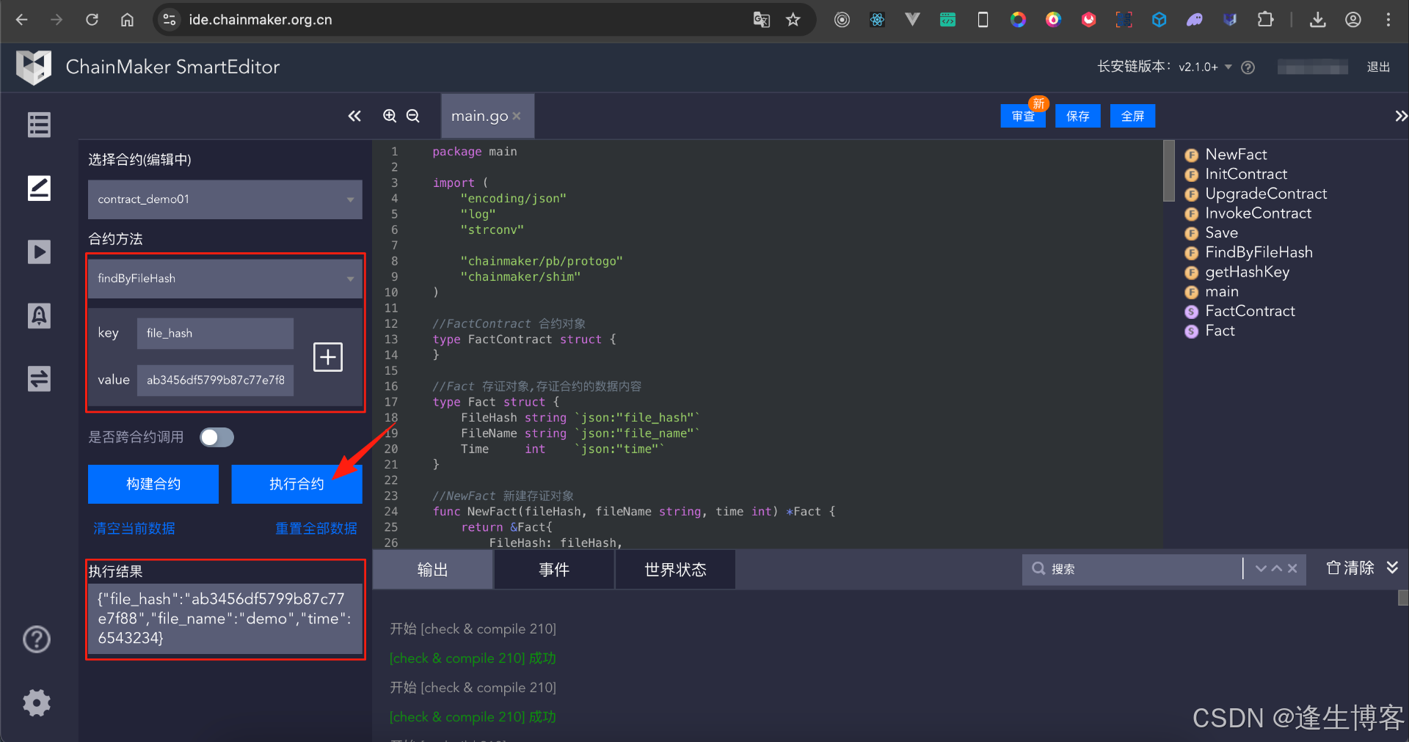Jump to UpgradeContract in outline
Screen dimensions: 1409x742
[x=1266, y=194]
